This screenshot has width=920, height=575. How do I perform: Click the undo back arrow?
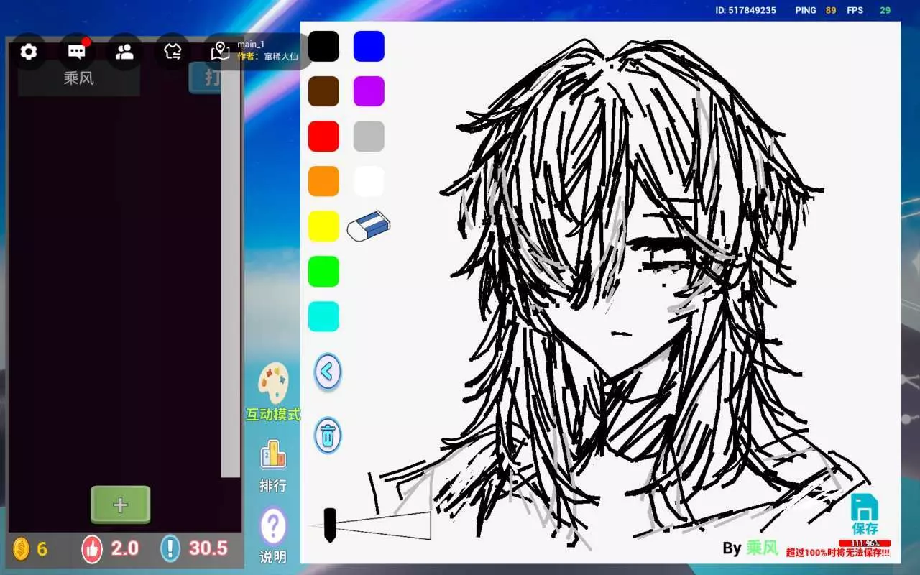pyautogui.click(x=328, y=372)
